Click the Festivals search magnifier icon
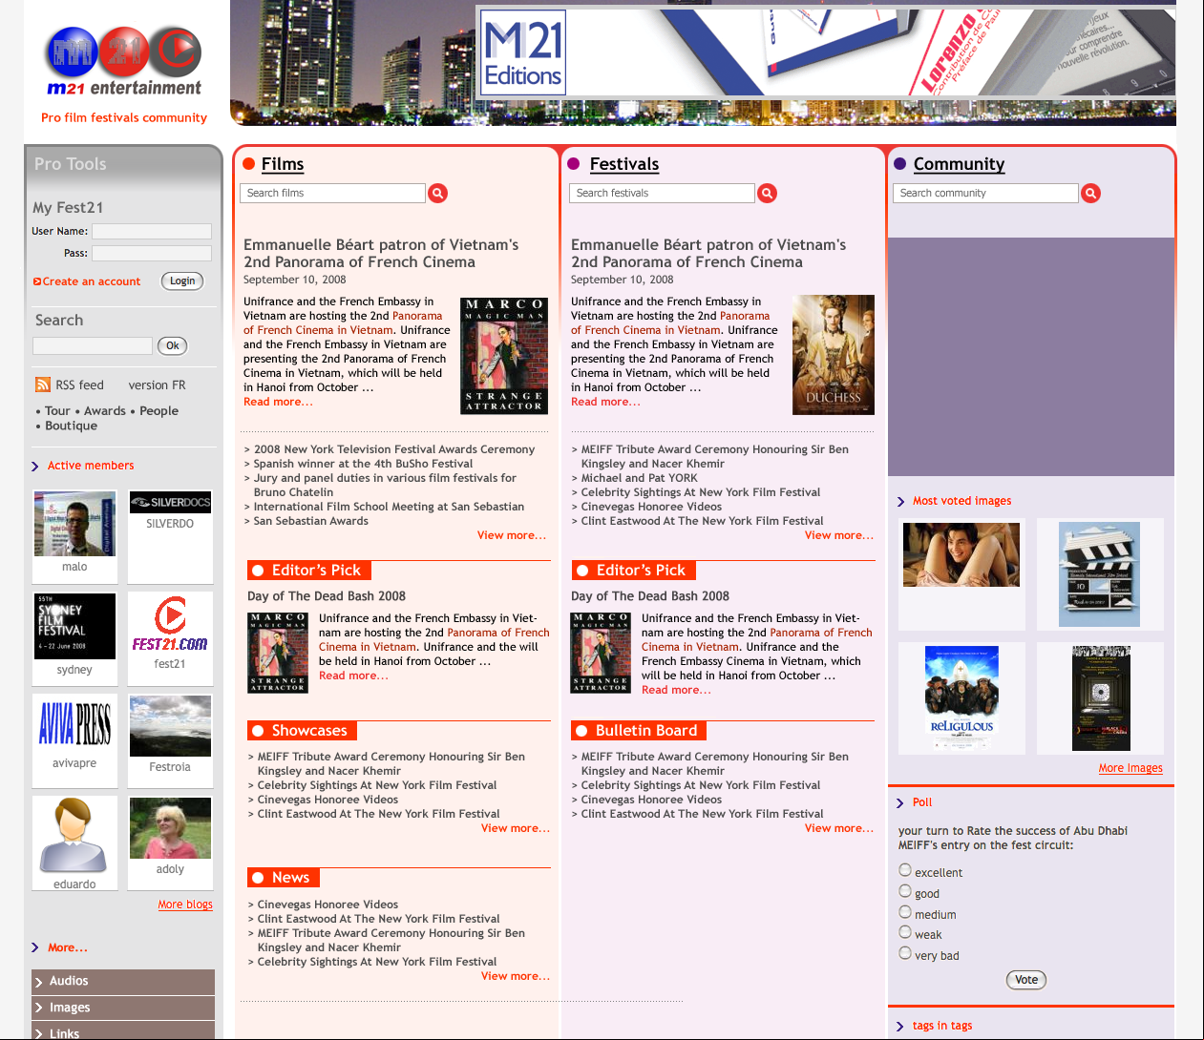Screen dimensions: 1204x1040 click(x=768, y=194)
